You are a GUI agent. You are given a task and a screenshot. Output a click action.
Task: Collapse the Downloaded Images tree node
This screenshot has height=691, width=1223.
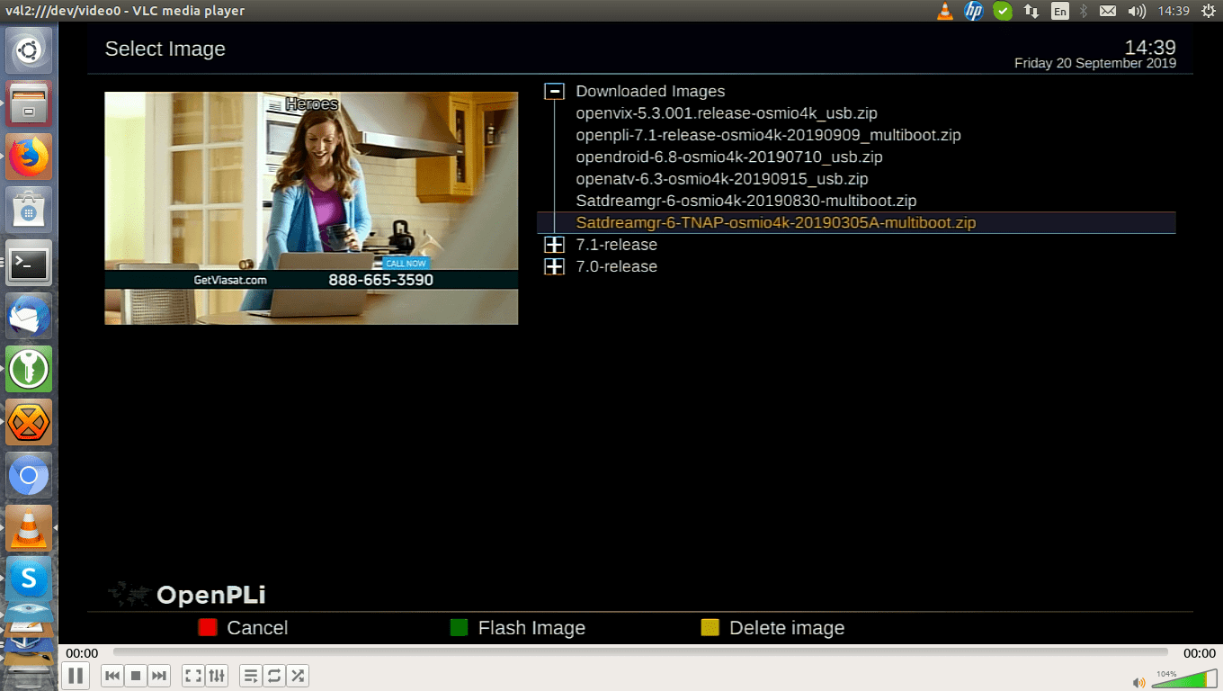(x=555, y=91)
